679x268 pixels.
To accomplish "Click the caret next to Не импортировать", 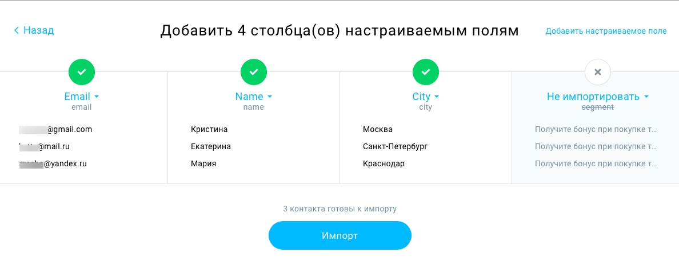I will point(646,97).
